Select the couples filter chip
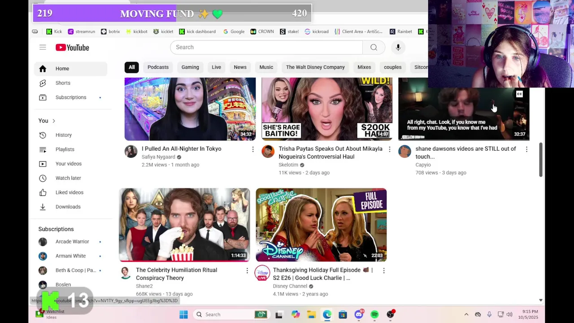 point(392,67)
